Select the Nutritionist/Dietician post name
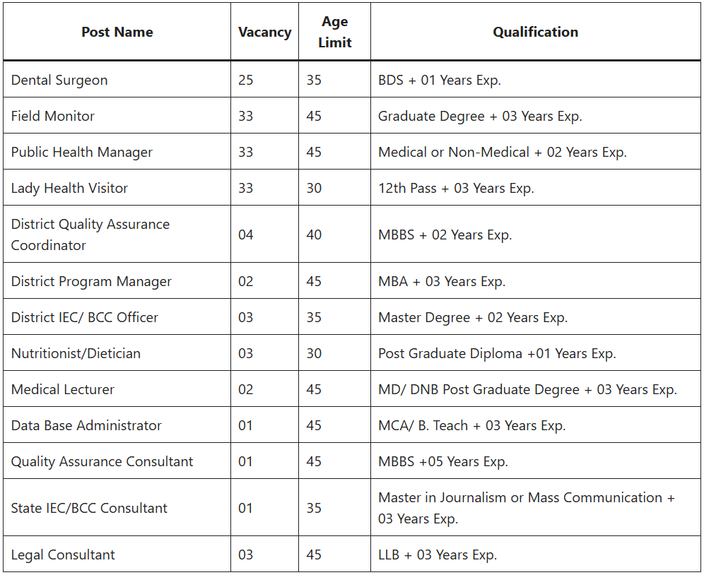The width and height of the screenshot is (704, 575). [x=76, y=353]
